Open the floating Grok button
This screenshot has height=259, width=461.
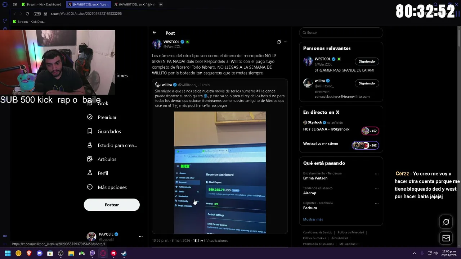point(446,222)
